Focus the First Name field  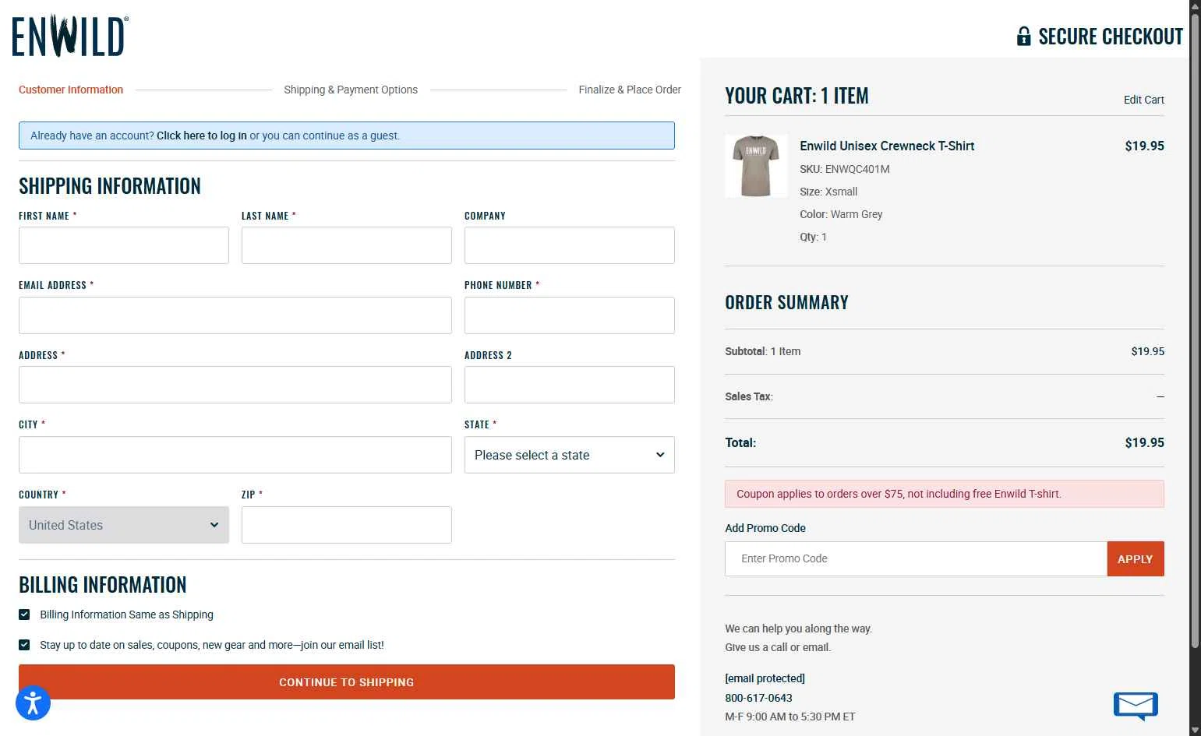(x=124, y=245)
